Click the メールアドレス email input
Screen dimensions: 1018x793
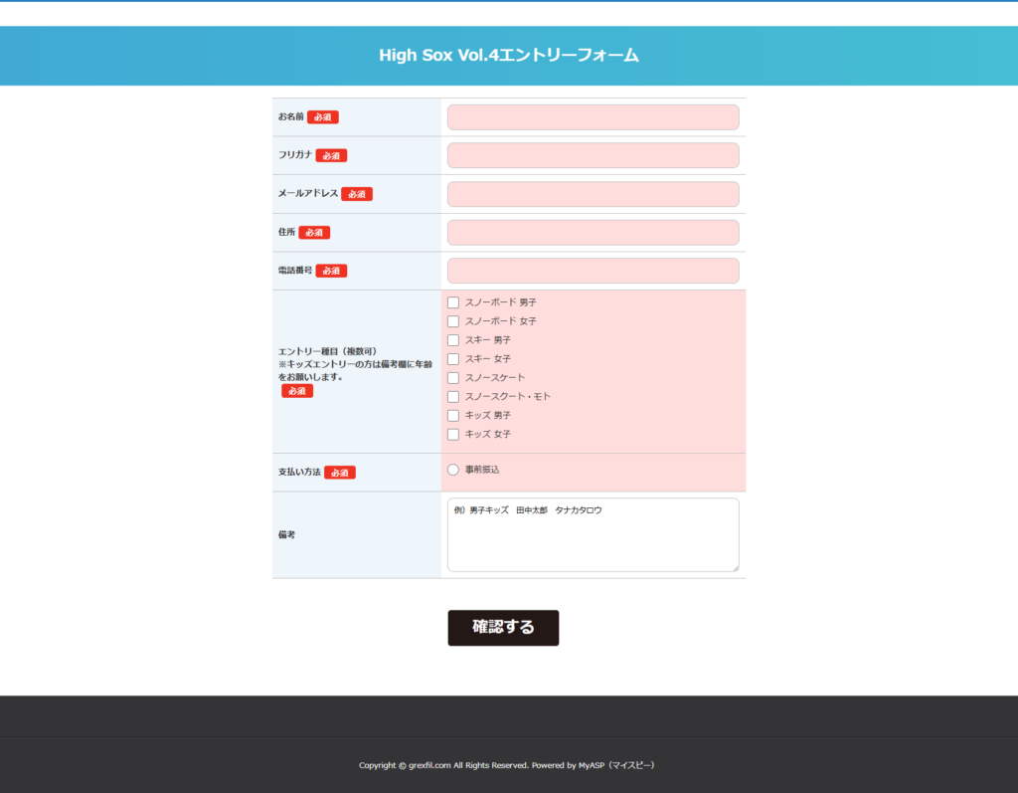click(593, 194)
